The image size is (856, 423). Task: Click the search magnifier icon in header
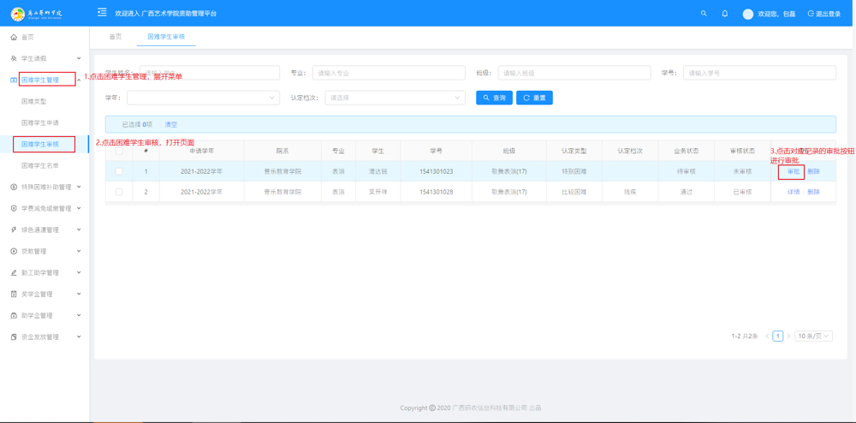point(704,14)
